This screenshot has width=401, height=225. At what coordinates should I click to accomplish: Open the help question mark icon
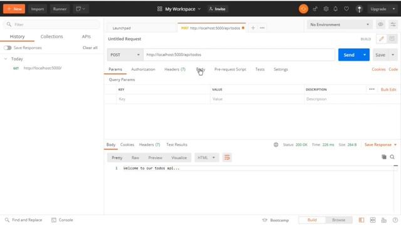click(395, 220)
